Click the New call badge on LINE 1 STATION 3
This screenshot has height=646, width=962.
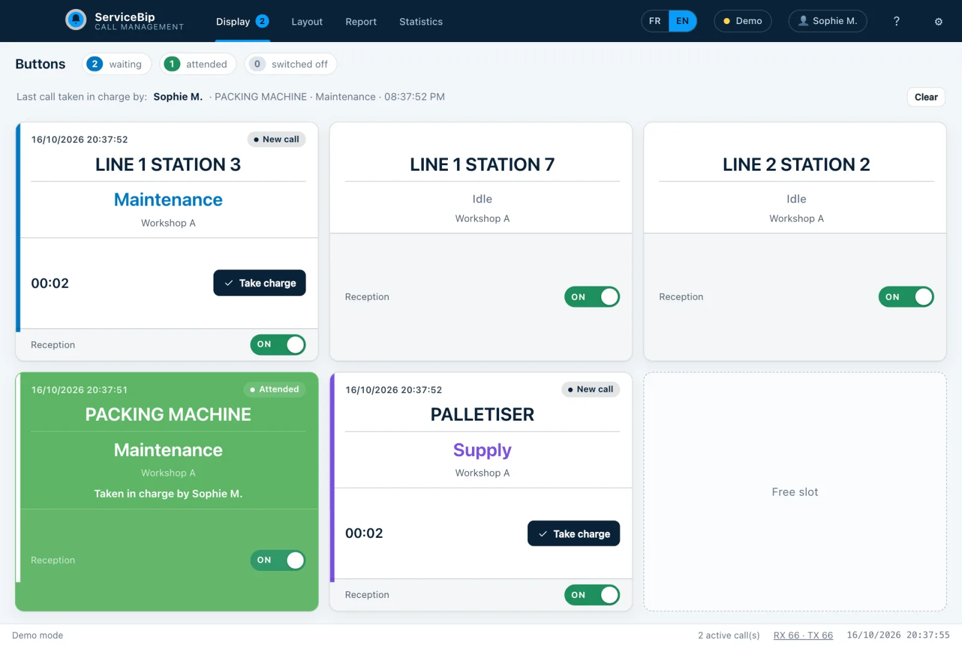coord(277,139)
